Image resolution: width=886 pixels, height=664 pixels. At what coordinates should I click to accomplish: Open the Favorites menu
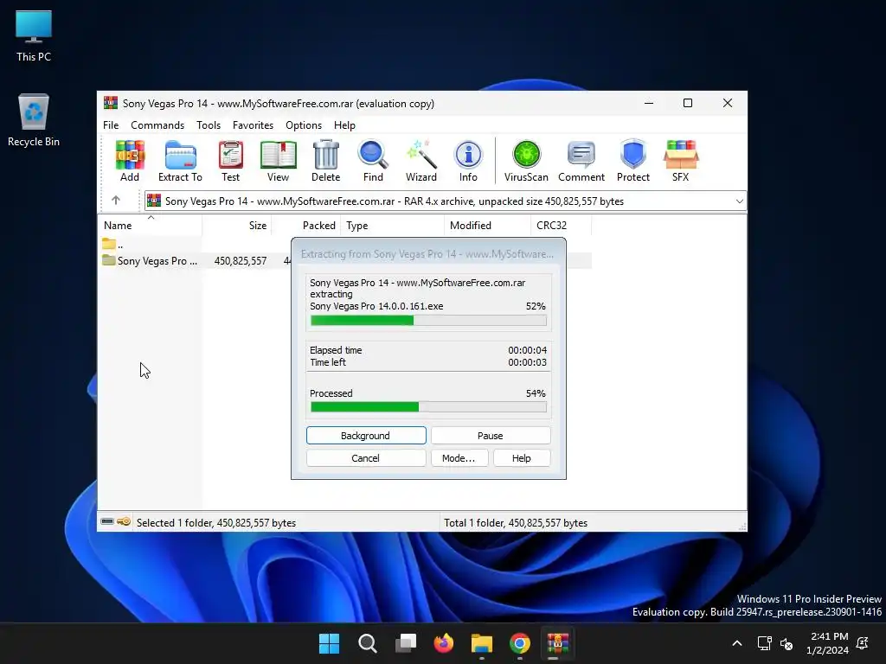pyautogui.click(x=254, y=125)
